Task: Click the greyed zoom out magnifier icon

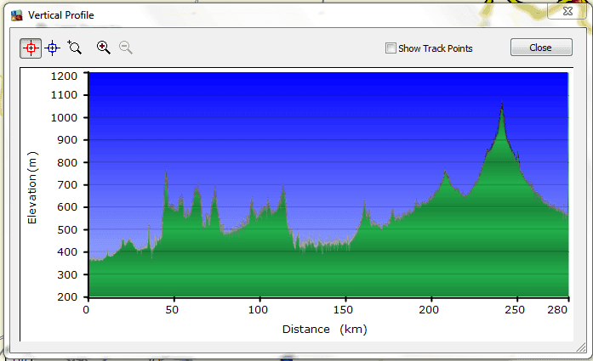Action: click(126, 48)
